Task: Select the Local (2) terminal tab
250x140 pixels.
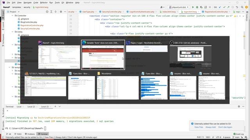Action: pyautogui.click(x=31, y=107)
